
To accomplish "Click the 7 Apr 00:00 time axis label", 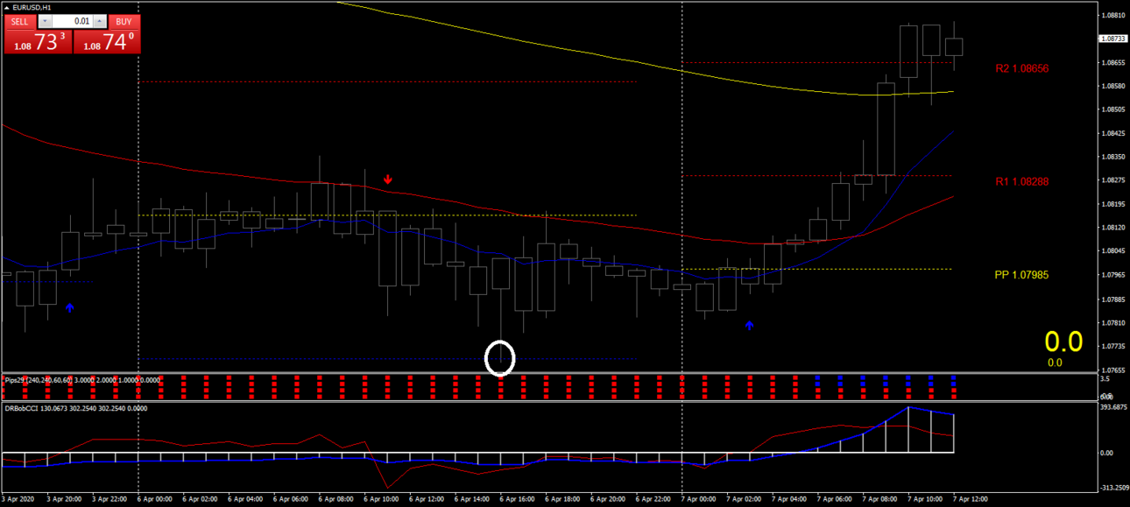I will click(x=700, y=499).
